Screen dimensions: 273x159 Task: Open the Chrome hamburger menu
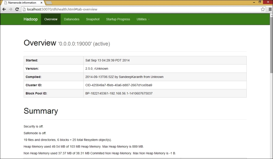coord(270,9)
